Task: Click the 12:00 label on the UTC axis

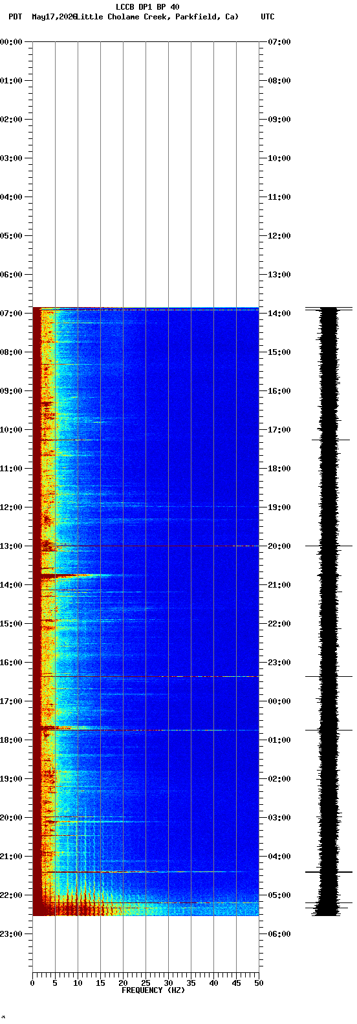Action: pos(279,236)
